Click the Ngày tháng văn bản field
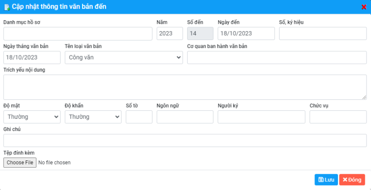371x190 pixels. tap(32, 58)
